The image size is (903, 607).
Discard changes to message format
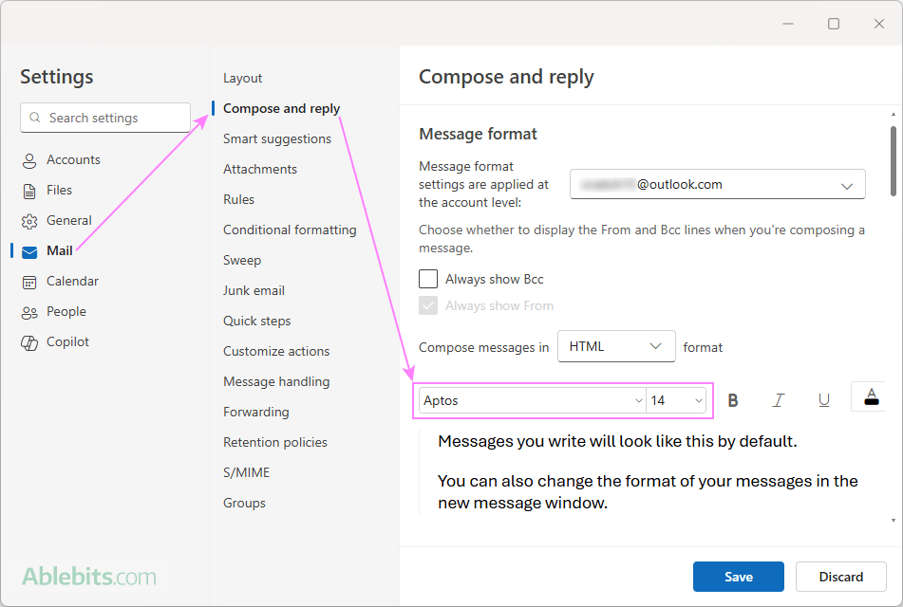point(840,576)
